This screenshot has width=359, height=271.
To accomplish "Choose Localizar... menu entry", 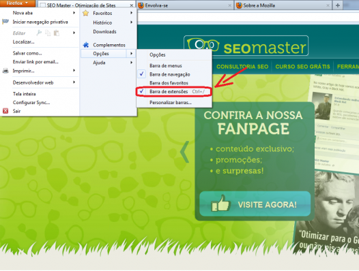I will click(x=24, y=42).
